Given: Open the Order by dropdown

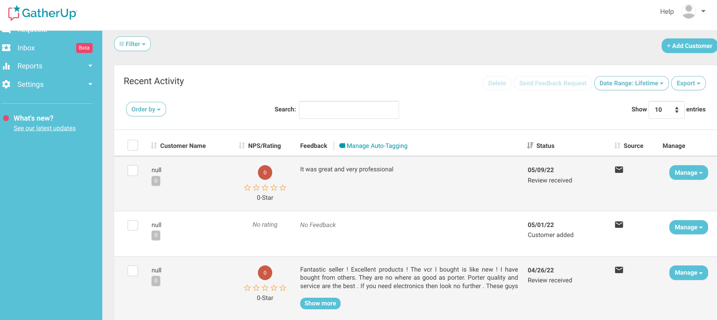Looking at the screenshot, I should [x=146, y=109].
